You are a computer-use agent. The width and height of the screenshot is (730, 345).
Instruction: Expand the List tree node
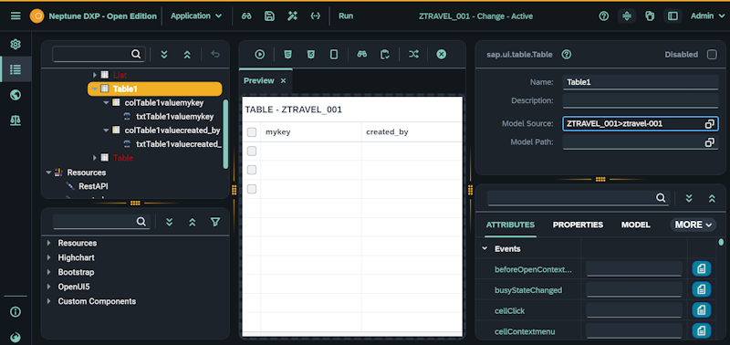tap(95, 75)
